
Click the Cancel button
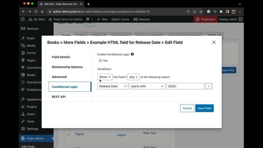coord(187,108)
